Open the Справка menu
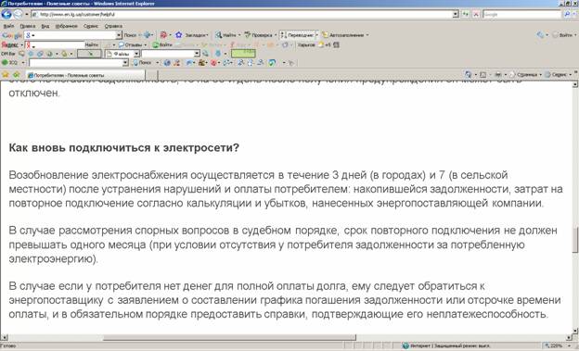 113,26
